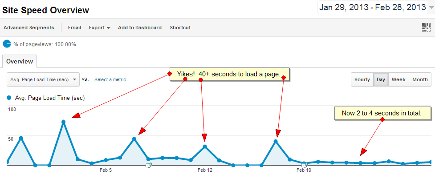Viewport: 435px width, 174px height.
Task: Switch graph to Month view
Action: tap(420, 79)
